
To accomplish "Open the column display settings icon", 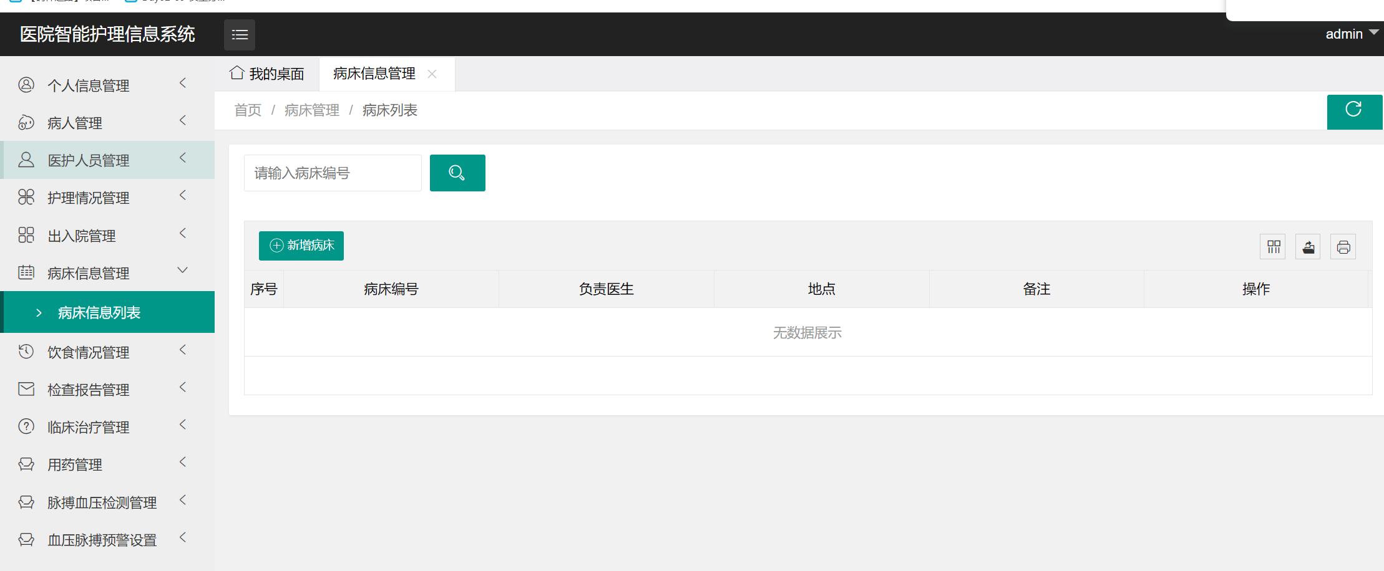I will 1273,246.
